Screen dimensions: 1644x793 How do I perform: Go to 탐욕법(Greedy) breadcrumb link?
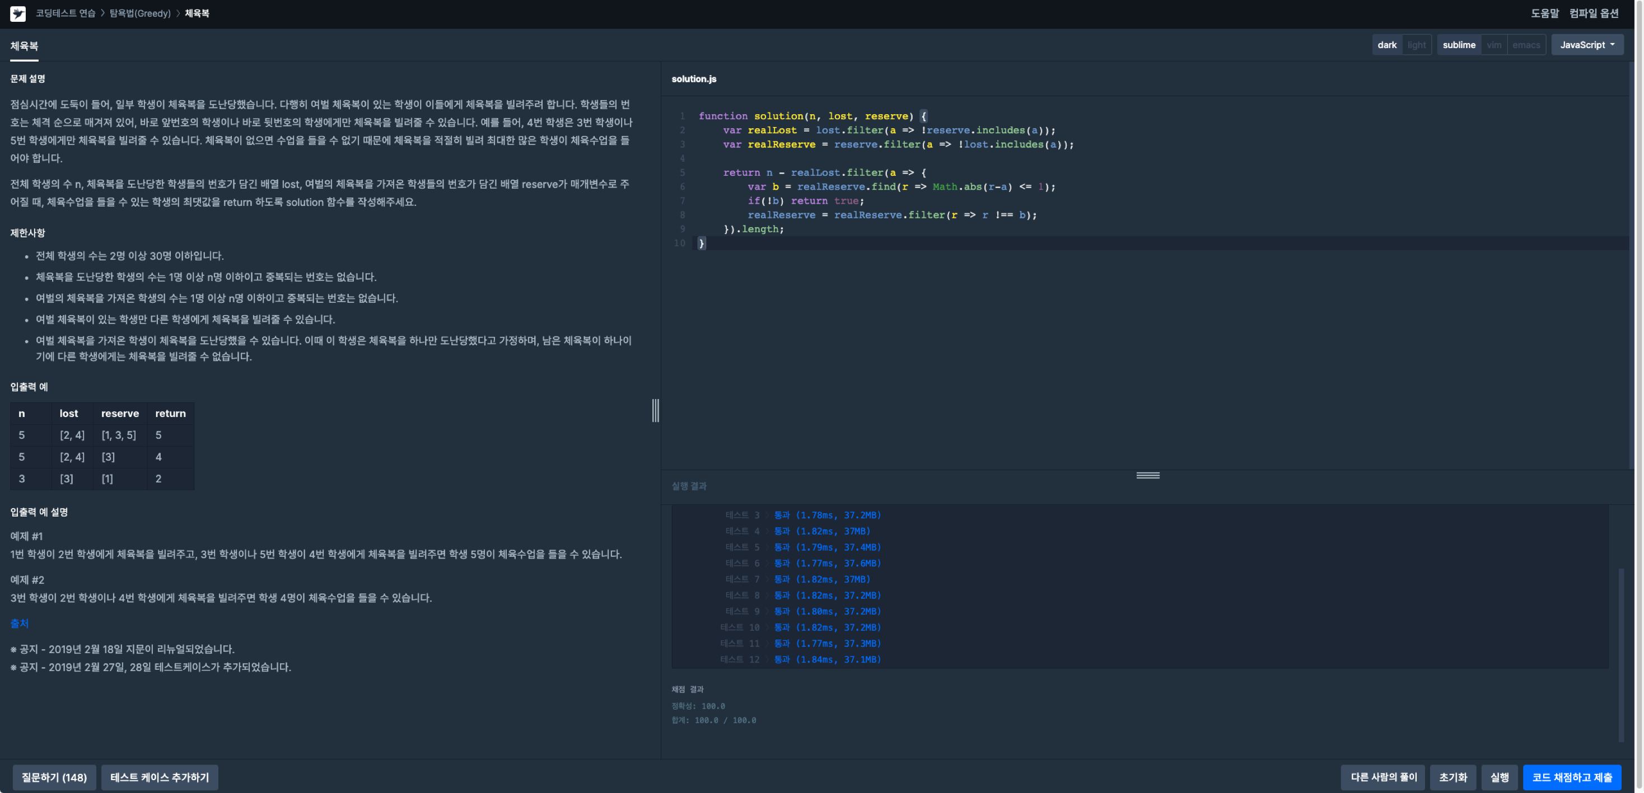(x=140, y=13)
